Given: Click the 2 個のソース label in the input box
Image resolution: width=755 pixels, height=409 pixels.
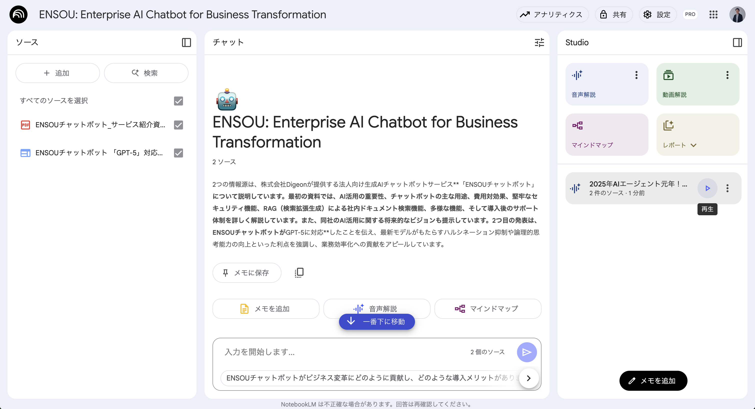Looking at the screenshot, I should tap(487, 352).
